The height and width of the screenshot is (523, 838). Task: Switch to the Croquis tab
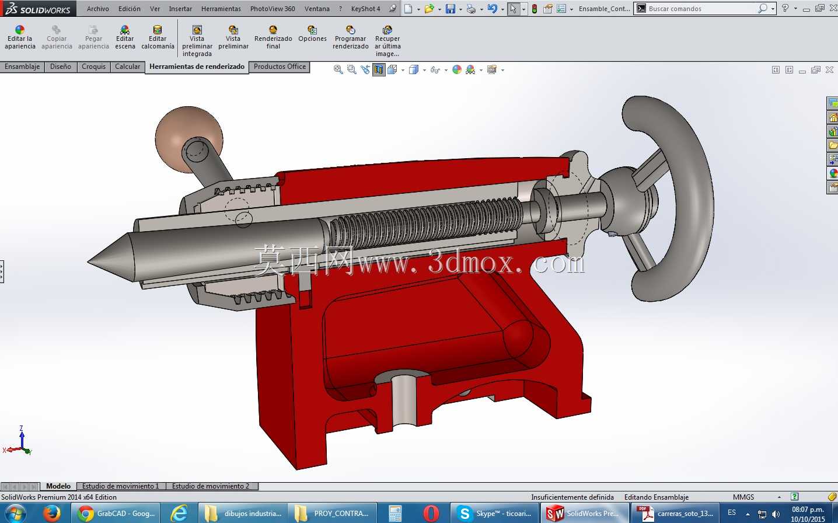[x=93, y=67]
